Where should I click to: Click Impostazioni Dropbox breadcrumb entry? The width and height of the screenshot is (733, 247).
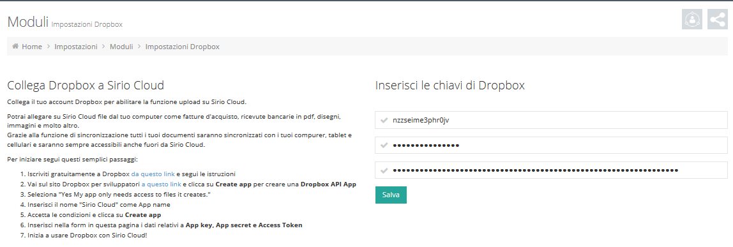click(183, 47)
